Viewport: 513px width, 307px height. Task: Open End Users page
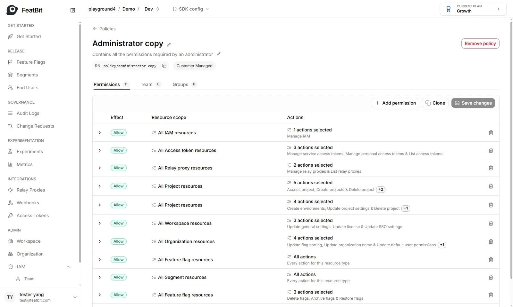[27, 88]
